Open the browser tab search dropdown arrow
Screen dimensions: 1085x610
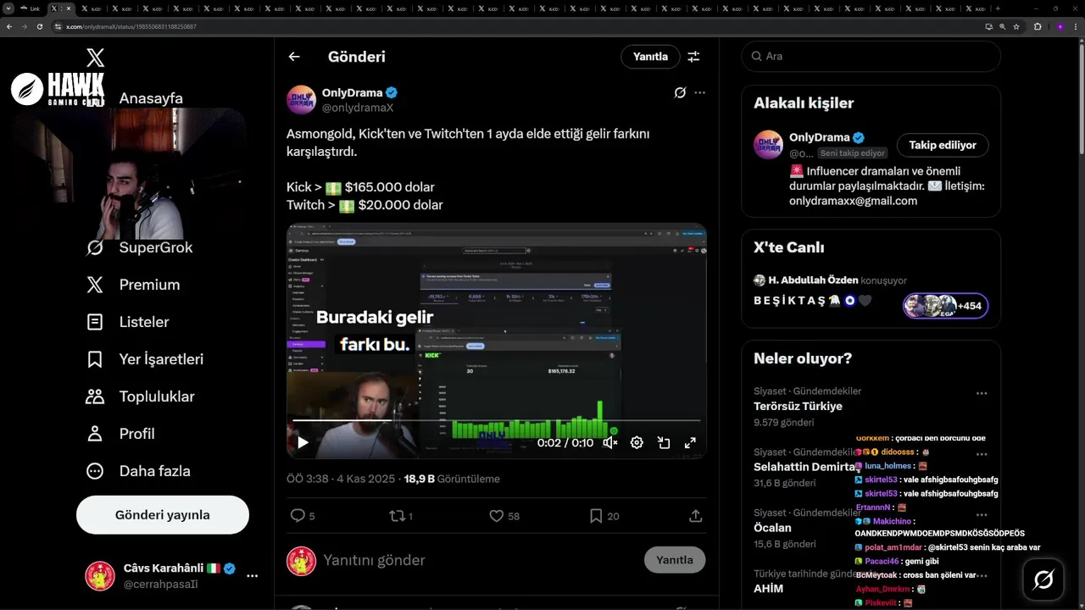(x=8, y=8)
